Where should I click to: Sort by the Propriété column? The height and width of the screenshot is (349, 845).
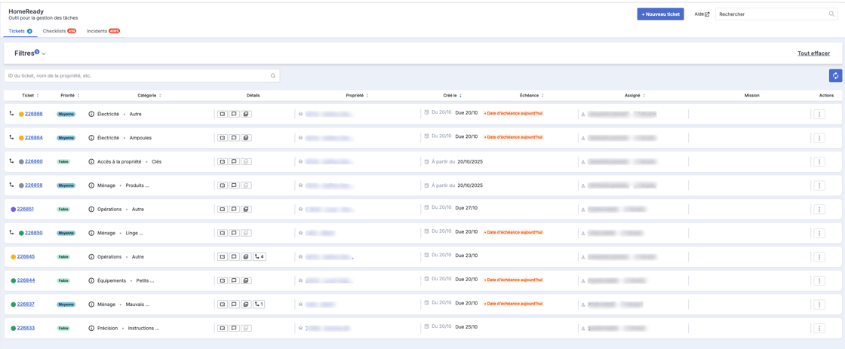tap(357, 95)
